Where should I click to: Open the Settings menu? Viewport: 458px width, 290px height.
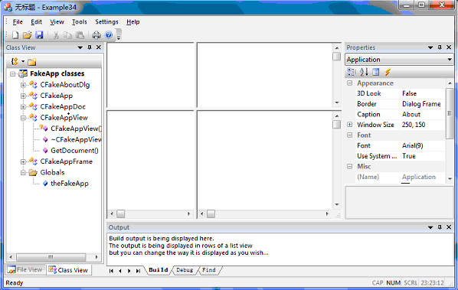coord(106,22)
